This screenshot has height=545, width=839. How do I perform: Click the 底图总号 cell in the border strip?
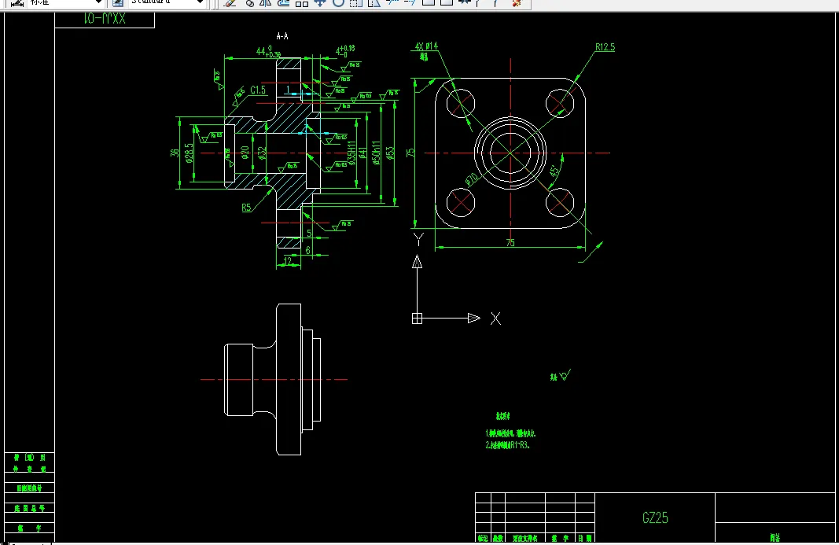point(29,507)
